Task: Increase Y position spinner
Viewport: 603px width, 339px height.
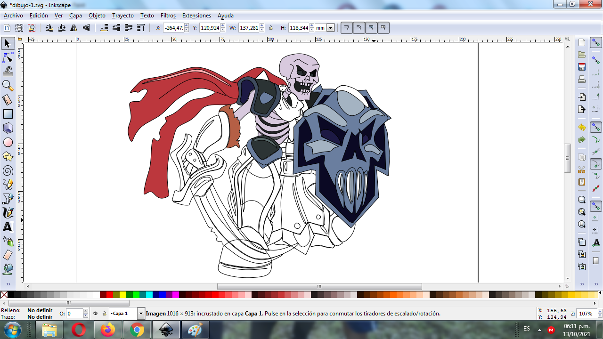Action: coord(223,26)
